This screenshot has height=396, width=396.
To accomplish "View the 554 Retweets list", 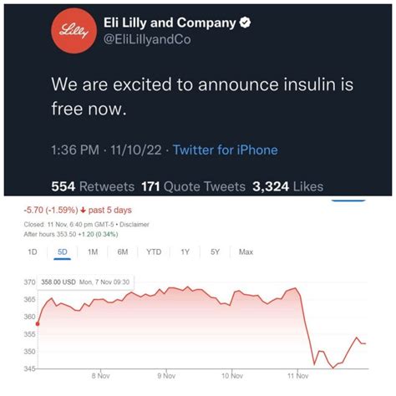I will point(93,186).
